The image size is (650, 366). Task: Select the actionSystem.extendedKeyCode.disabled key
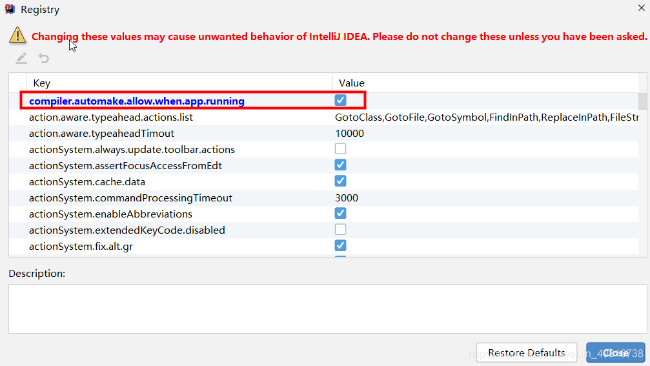pos(127,230)
